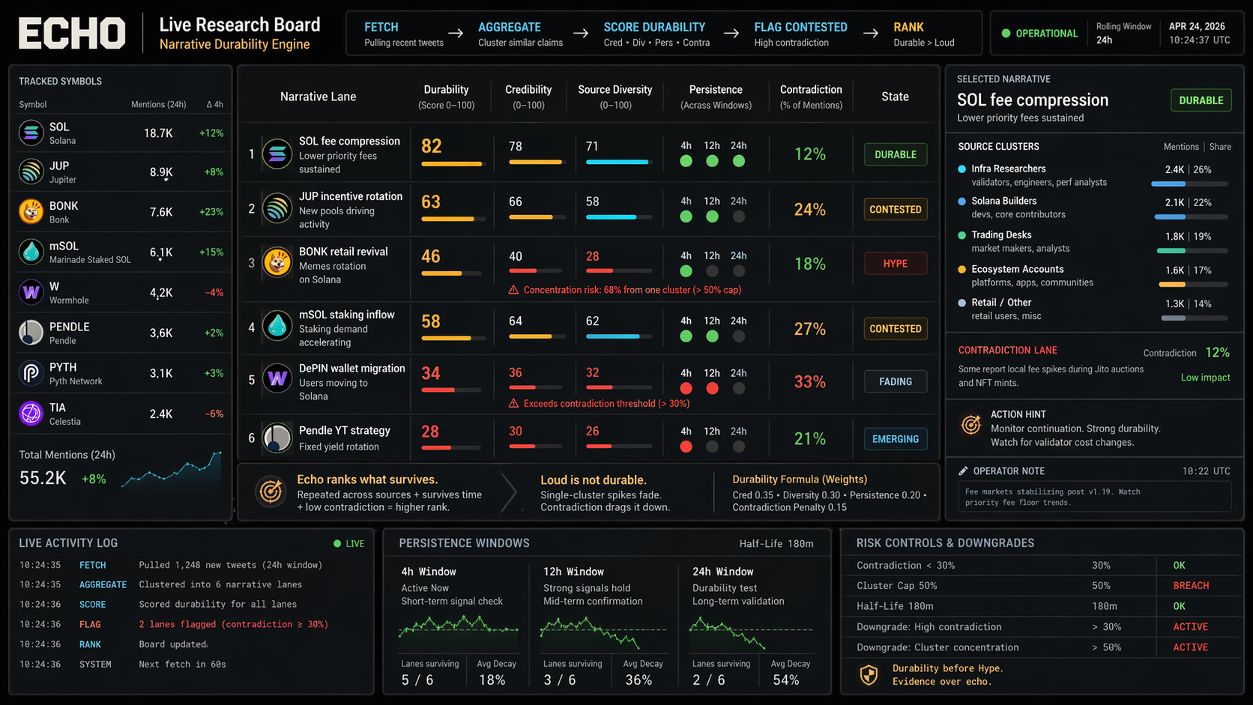The image size is (1253, 705).
Task: Click the Trading Desks source cluster row
Action: [1094, 241]
